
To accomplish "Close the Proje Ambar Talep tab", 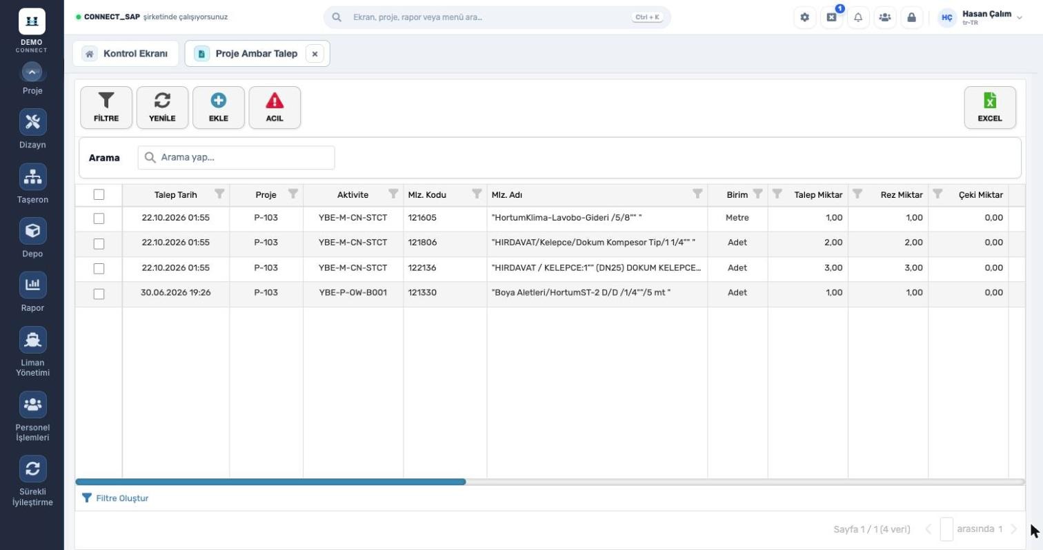I will (315, 54).
